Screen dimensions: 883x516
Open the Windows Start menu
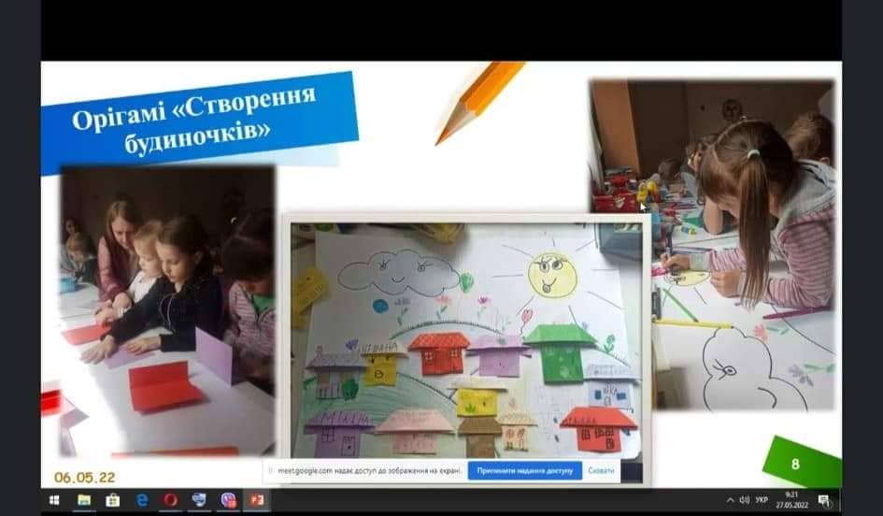pyautogui.click(x=54, y=500)
